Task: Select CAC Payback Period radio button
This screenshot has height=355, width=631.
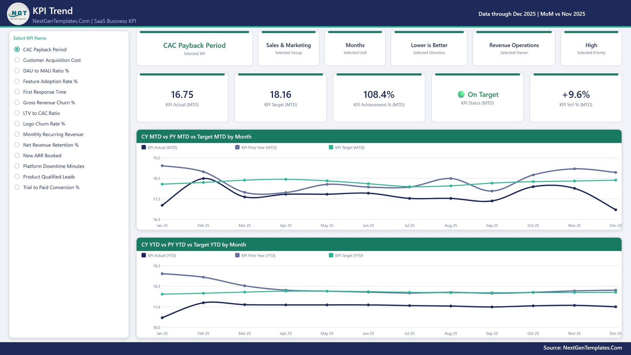Action: (17, 49)
